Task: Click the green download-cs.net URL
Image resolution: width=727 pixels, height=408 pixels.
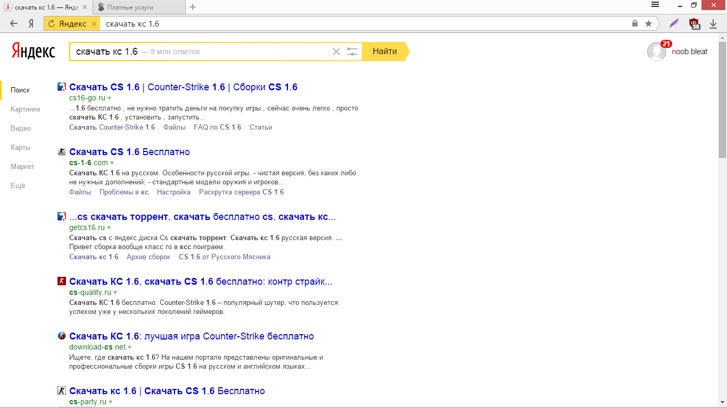Action: 97,347
